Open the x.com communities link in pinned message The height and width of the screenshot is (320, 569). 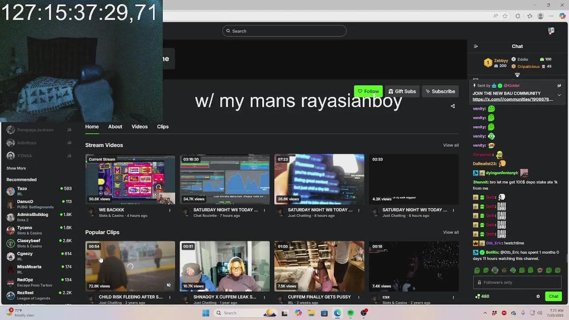[x=513, y=100]
